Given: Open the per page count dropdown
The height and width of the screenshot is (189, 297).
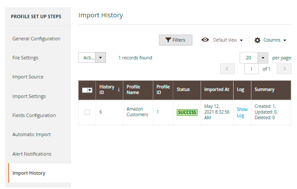Looking at the screenshot, I should pyautogui.click(x=263, y=58).
